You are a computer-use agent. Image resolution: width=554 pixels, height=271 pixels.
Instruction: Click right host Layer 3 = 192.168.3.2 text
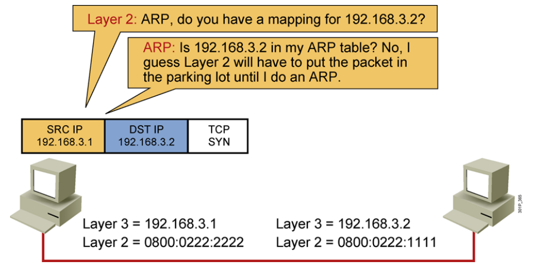tap(343, 224)
